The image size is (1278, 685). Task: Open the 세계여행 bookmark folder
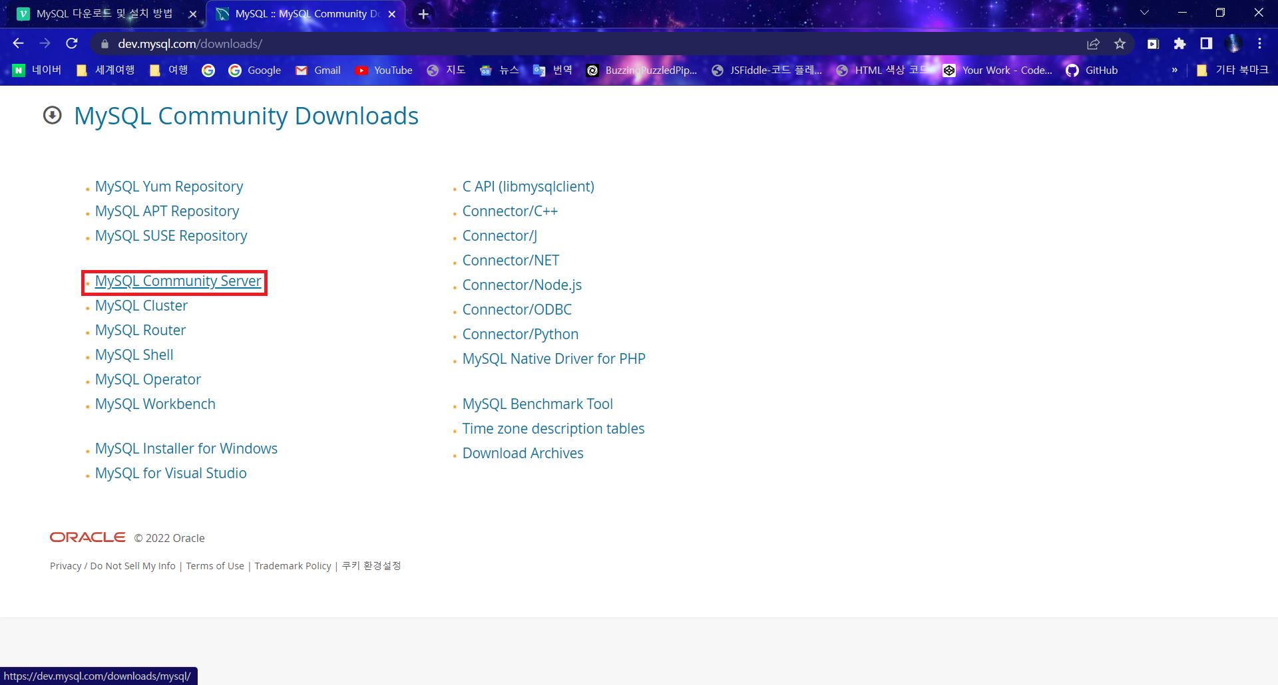(x=106, y=70)
